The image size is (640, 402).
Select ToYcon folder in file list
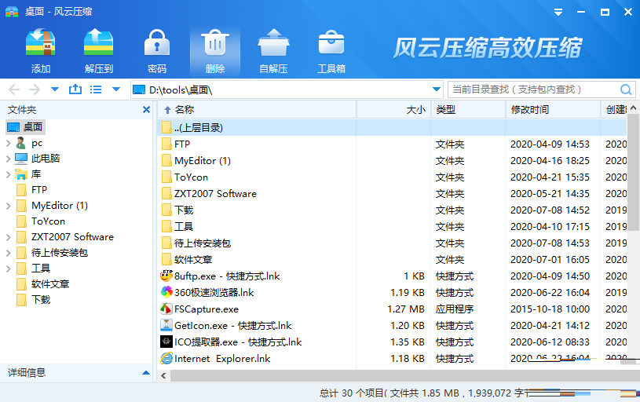click(392, 177)
